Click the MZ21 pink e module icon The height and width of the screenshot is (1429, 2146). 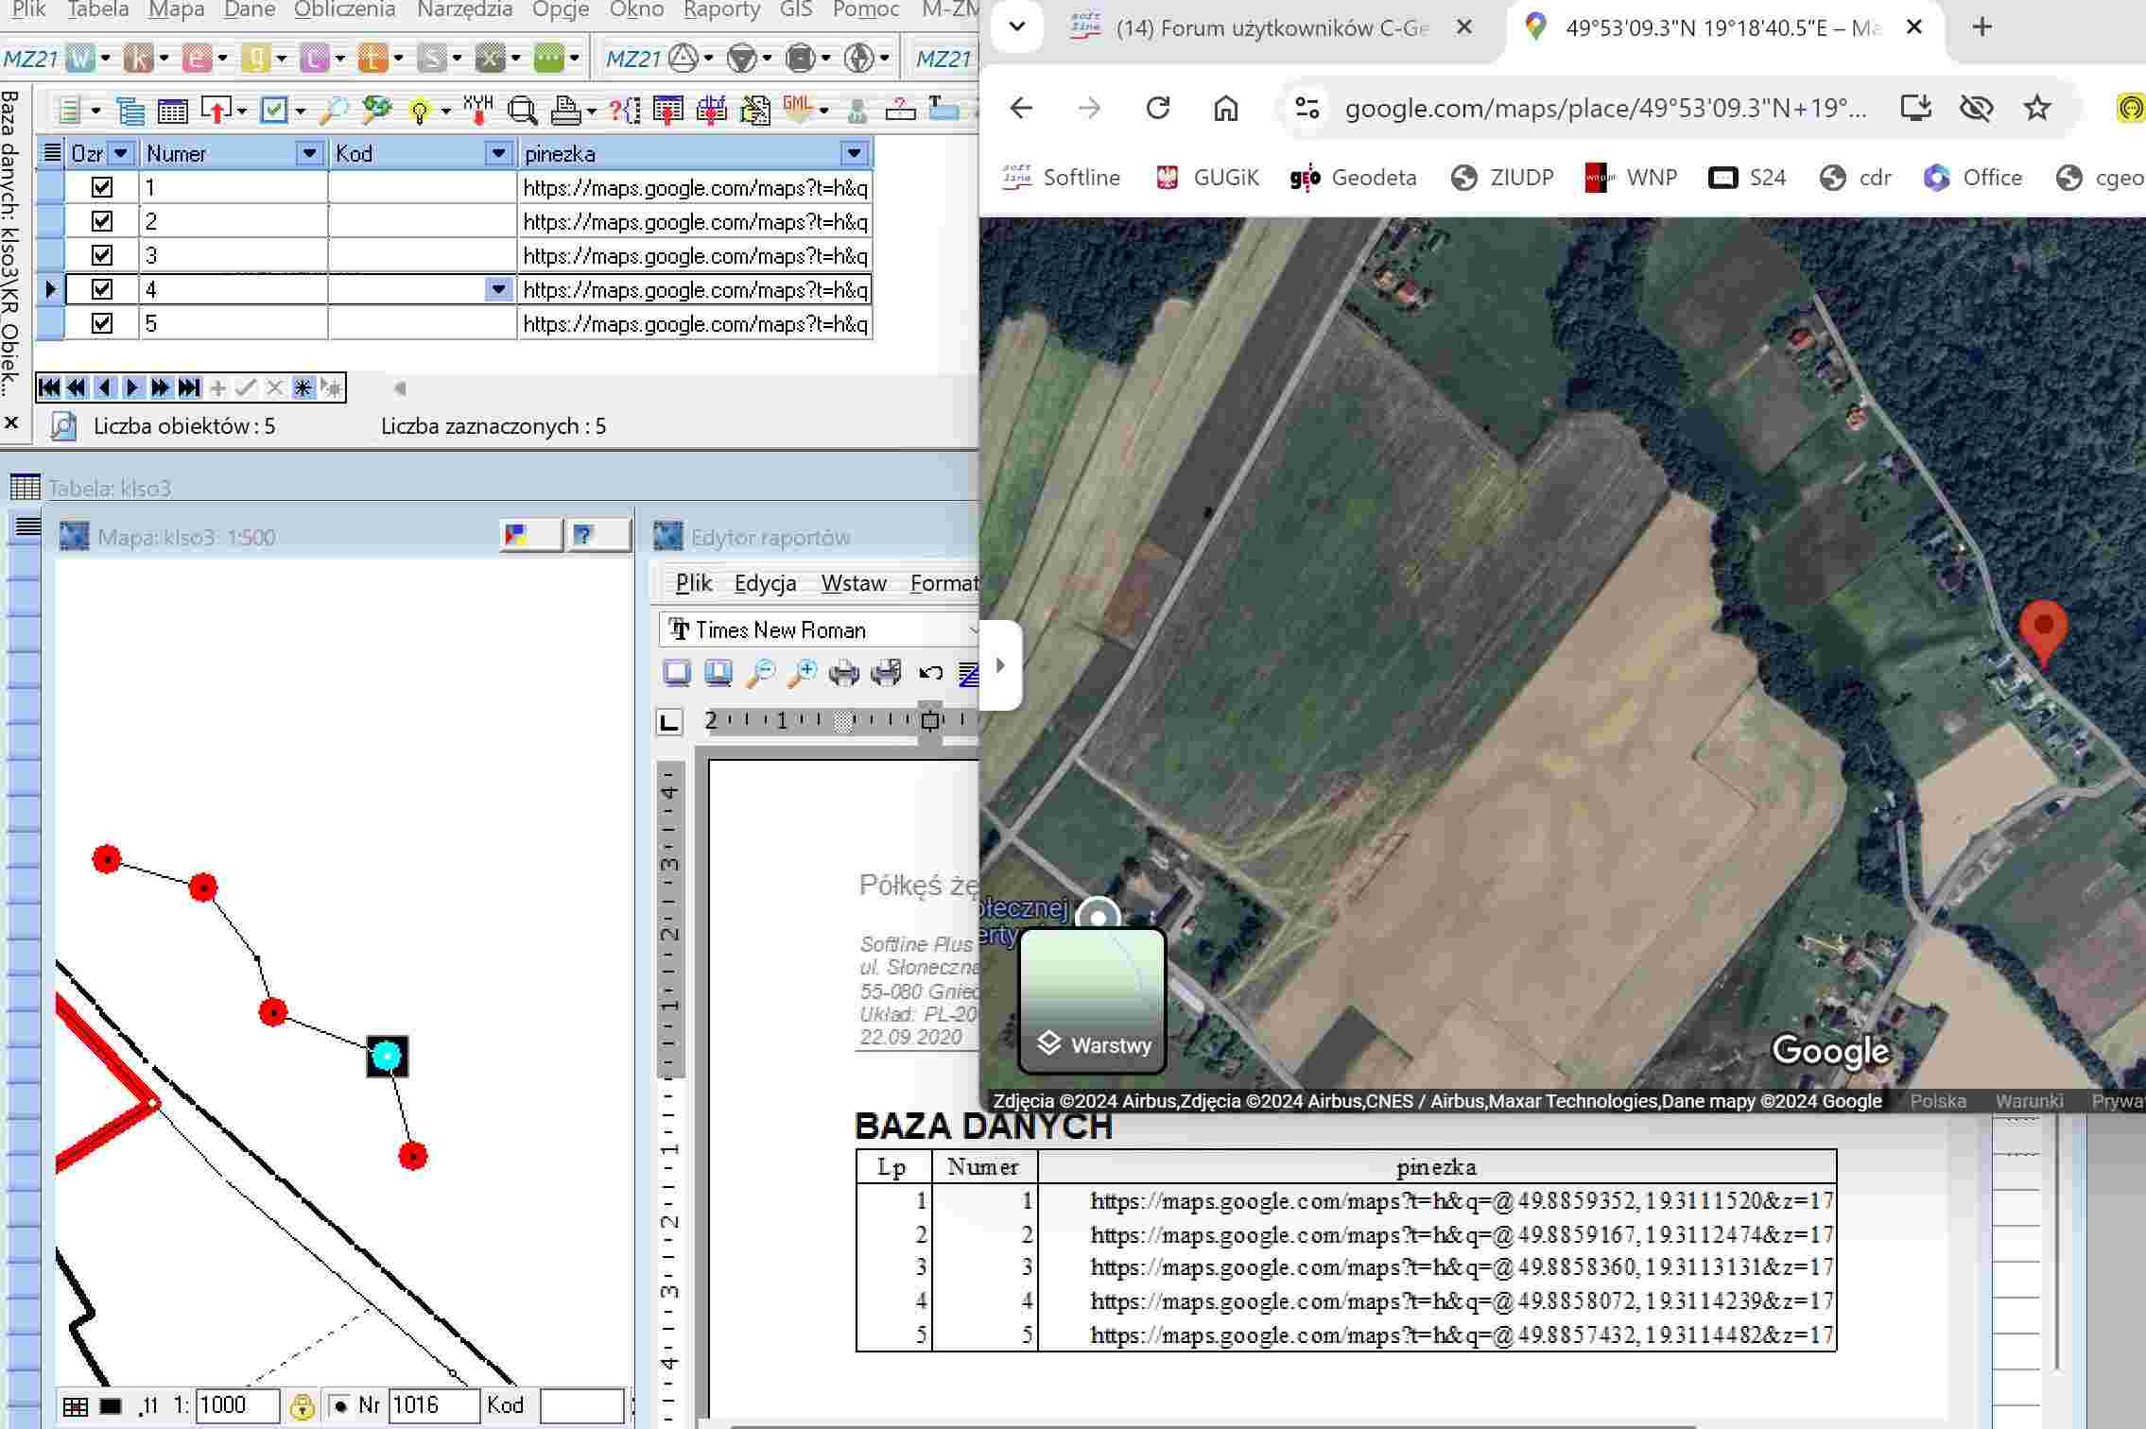197,59
